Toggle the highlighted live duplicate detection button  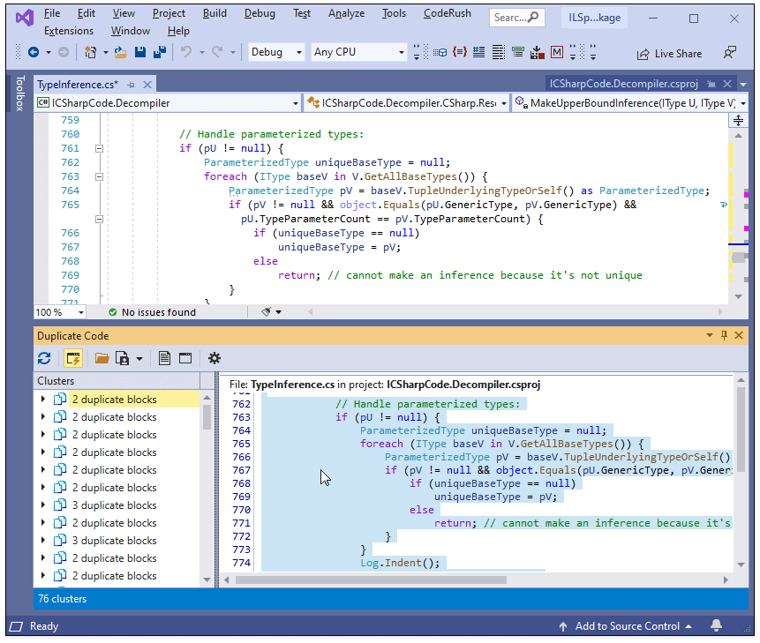(72, 358)
